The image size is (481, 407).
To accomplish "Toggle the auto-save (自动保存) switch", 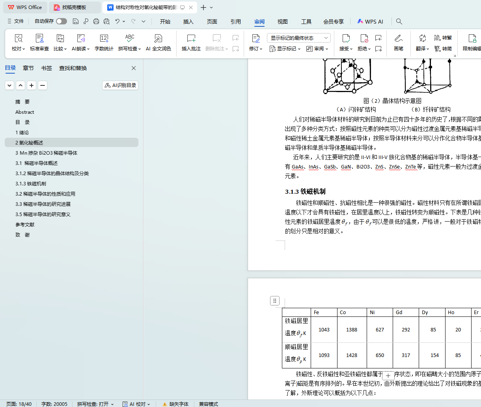I will [x=61, y=21].
